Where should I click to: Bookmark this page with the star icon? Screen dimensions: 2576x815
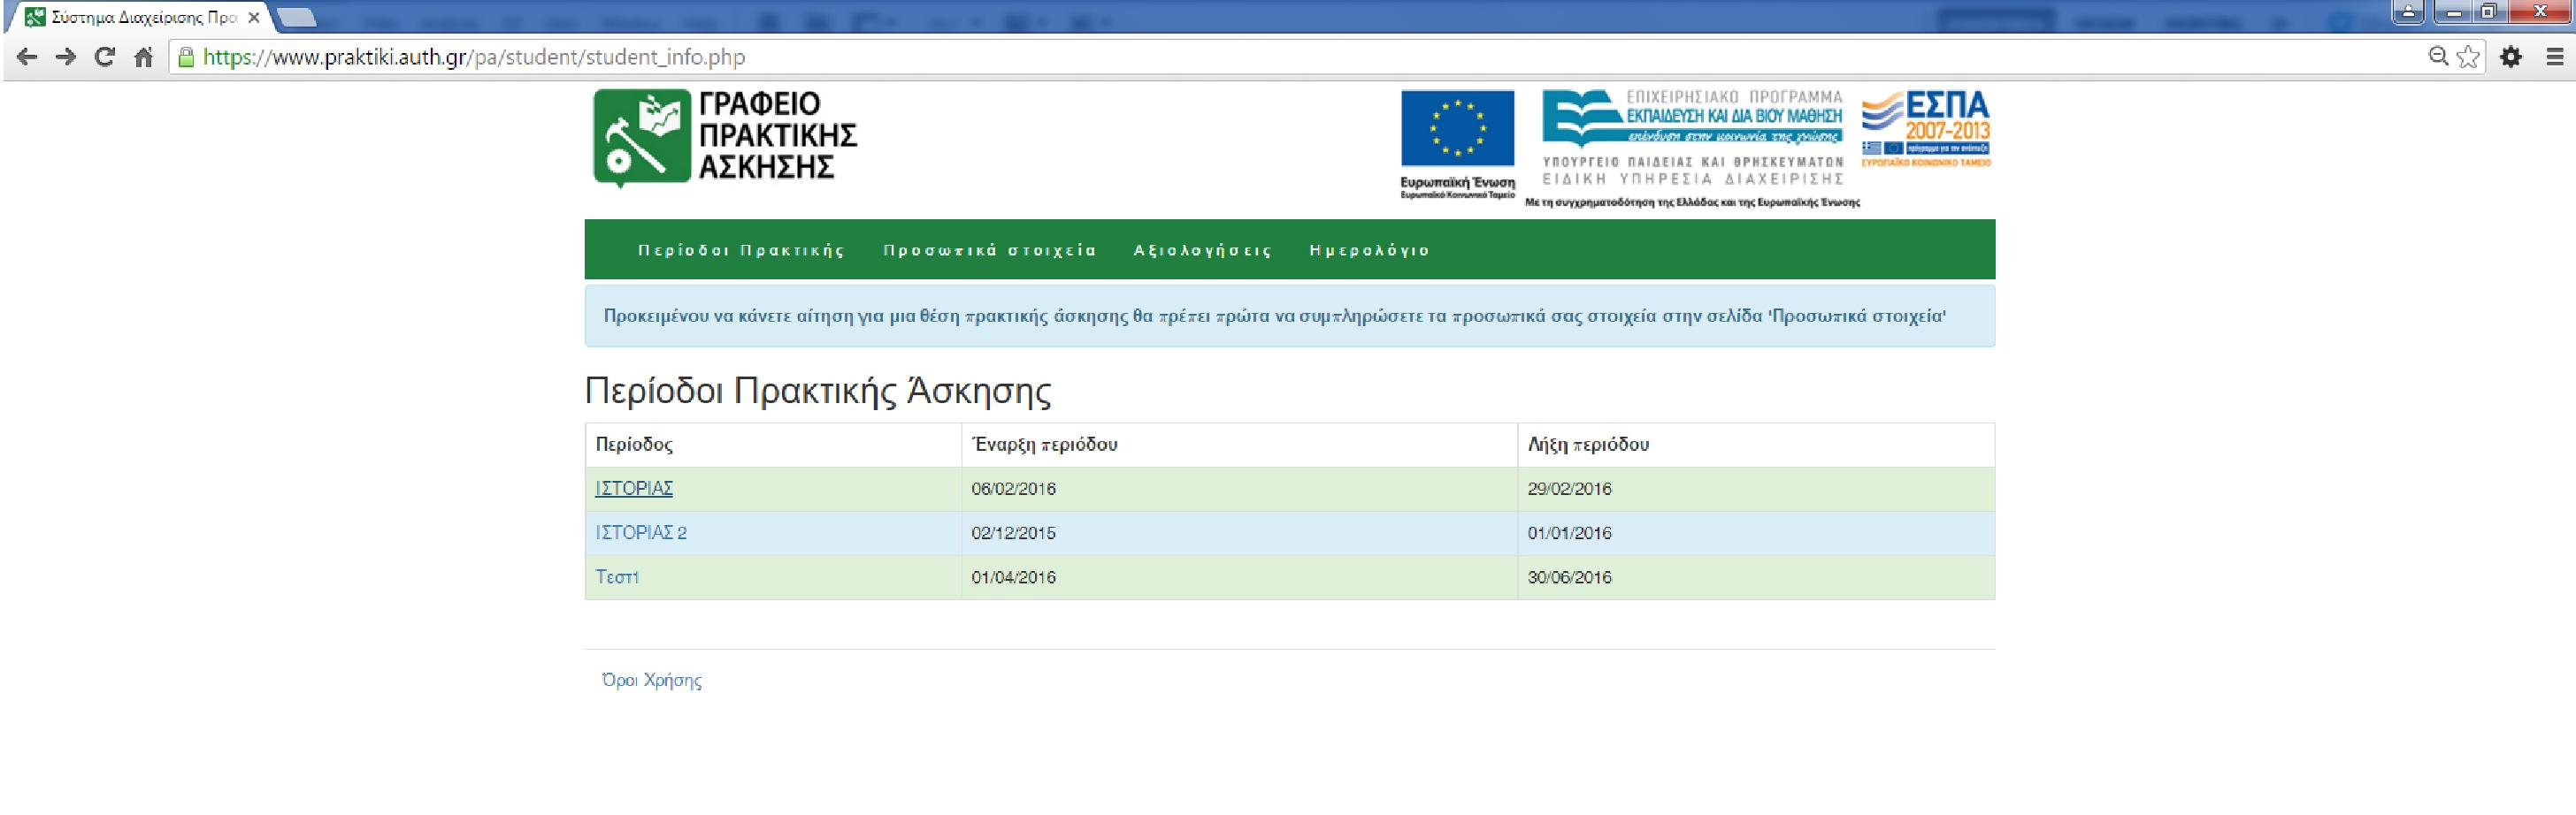(x=2468, y=57)
